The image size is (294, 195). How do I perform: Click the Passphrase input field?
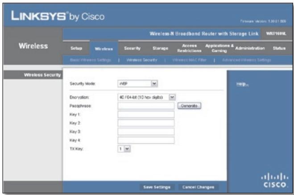point(146,106)
